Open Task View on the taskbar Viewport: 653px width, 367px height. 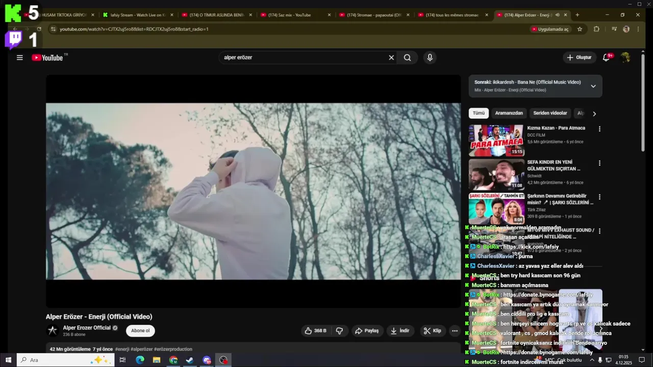tap(122, 360)
